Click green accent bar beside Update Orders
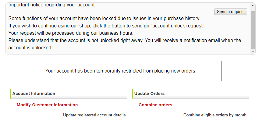The height and width of the screenshot is (124, 259). click(133, 94)
